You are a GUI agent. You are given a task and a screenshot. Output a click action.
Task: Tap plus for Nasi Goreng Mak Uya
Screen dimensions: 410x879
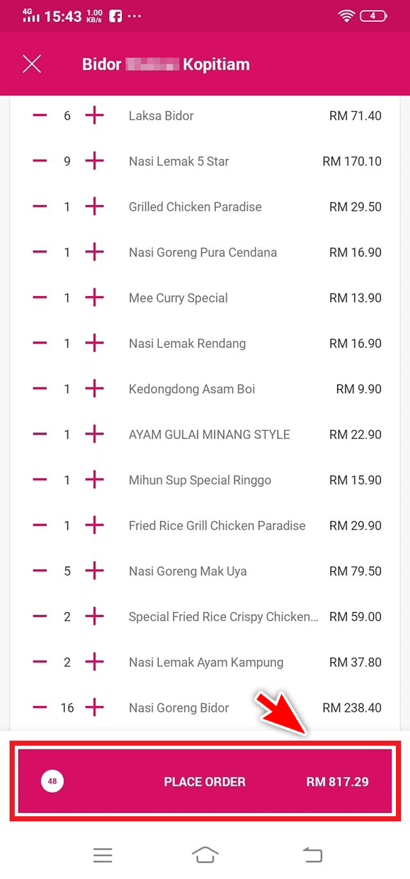coord(94,571)
